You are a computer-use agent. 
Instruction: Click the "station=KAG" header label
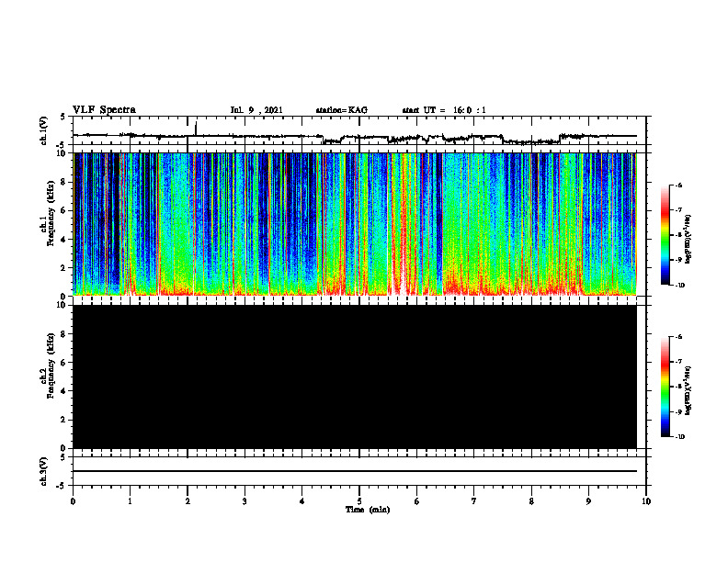tap(341, 110)
